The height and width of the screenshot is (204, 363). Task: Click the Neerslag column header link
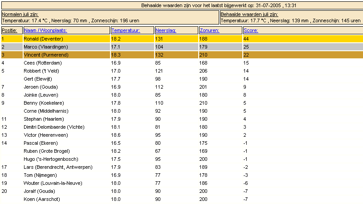(166, 30)
